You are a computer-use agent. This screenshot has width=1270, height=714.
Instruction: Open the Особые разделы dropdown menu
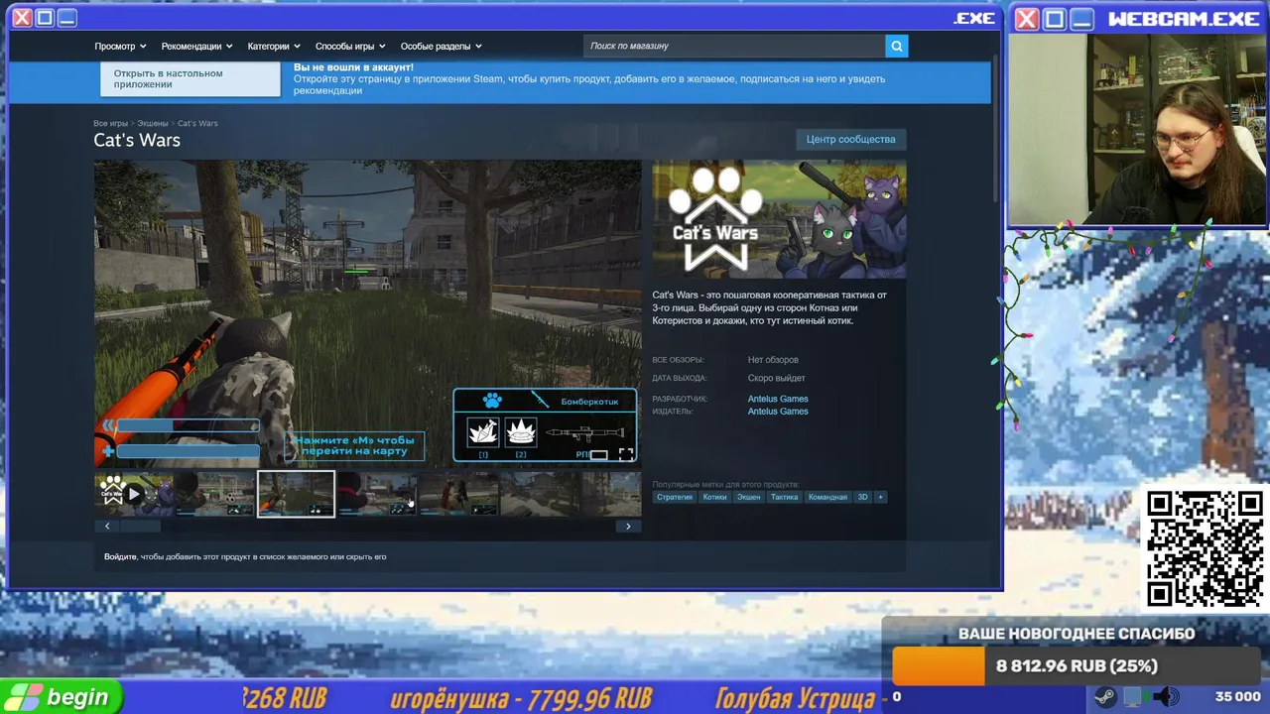441,46
